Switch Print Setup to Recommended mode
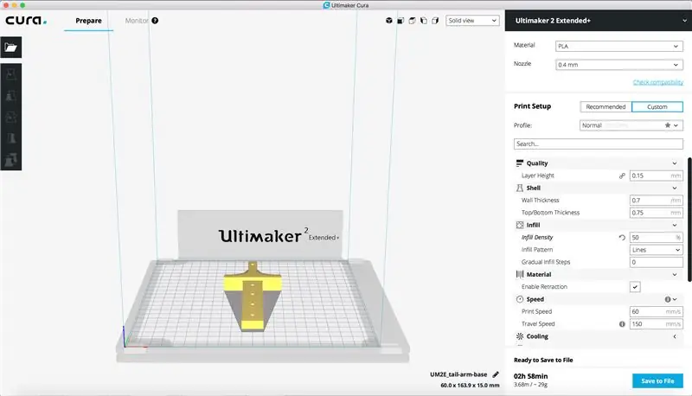 (x=605, y=106)
